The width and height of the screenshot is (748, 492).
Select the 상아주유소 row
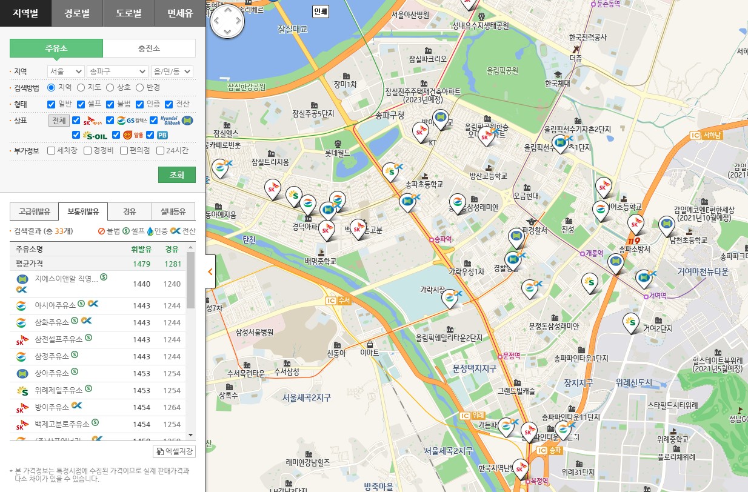(x=98, y=374)
